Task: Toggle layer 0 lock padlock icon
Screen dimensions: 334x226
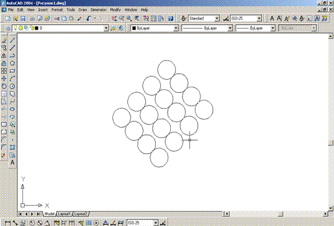Action: click(x=32, y=28)
